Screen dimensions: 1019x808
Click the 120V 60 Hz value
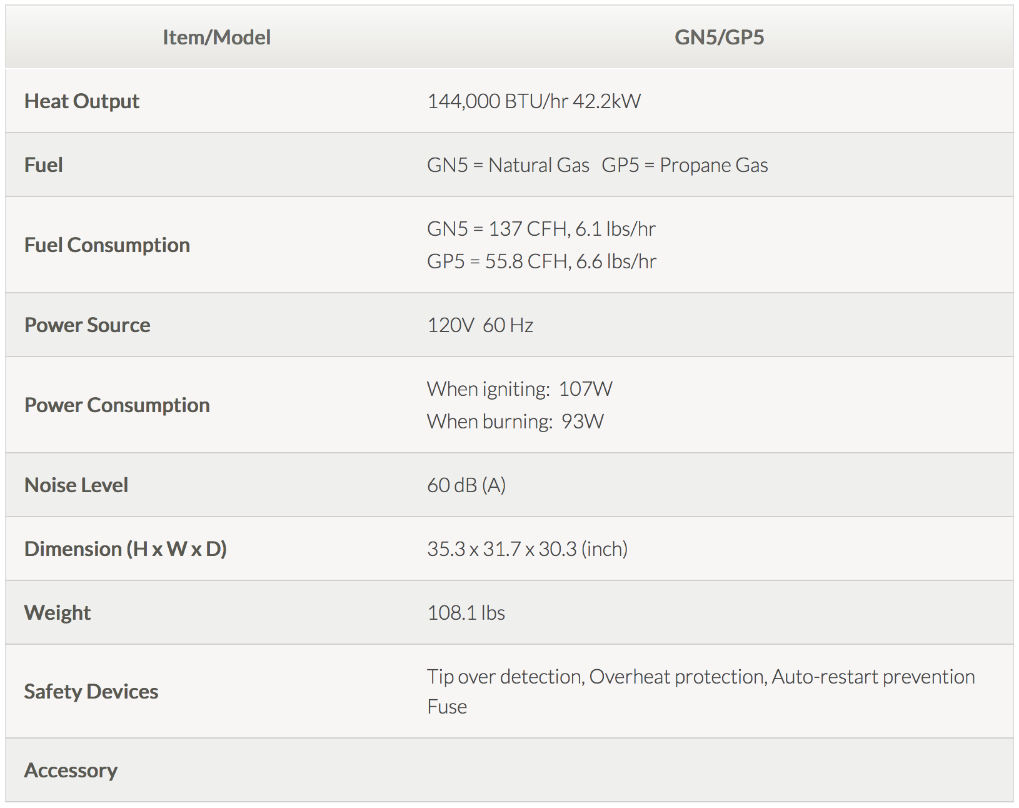coord(480,325)
